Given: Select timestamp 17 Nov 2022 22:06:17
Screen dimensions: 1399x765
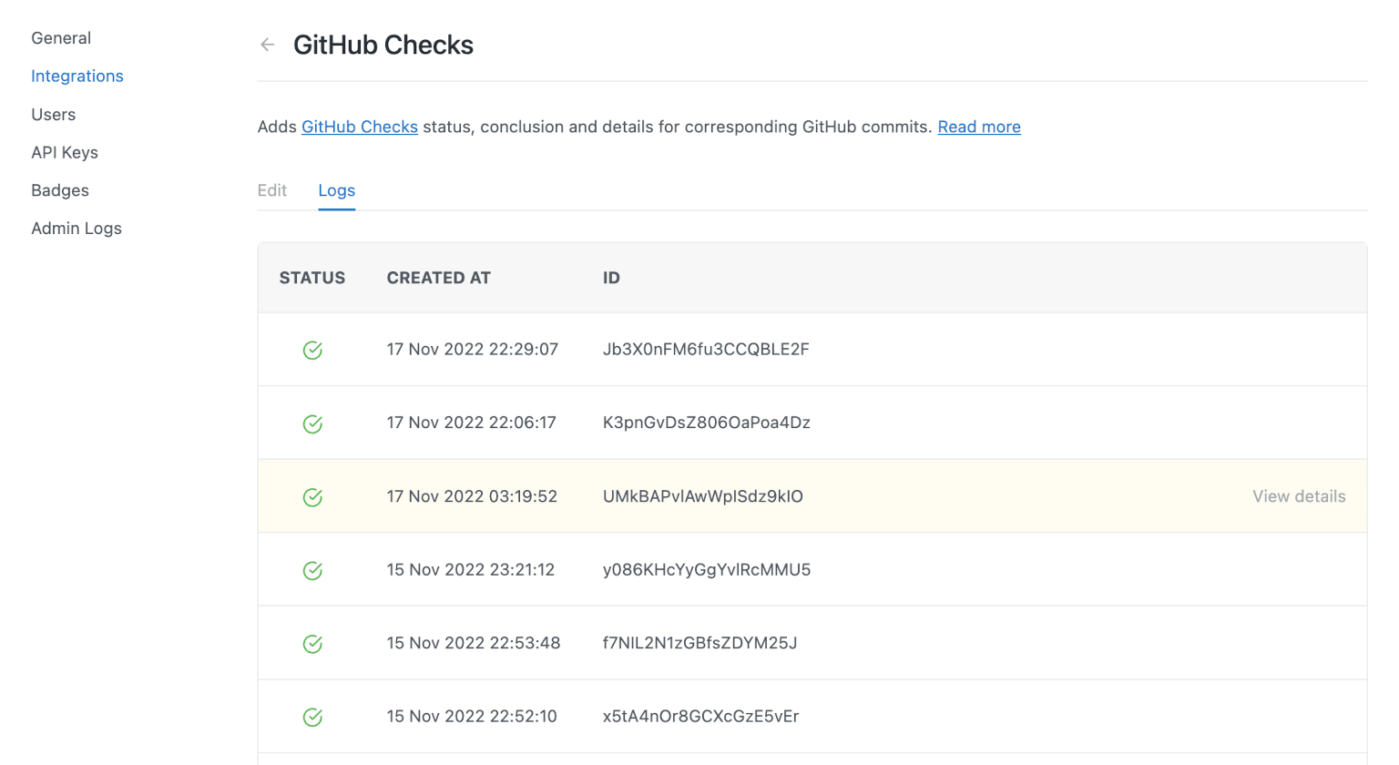Looking at the screenshot, I should (x=472, y=423).
